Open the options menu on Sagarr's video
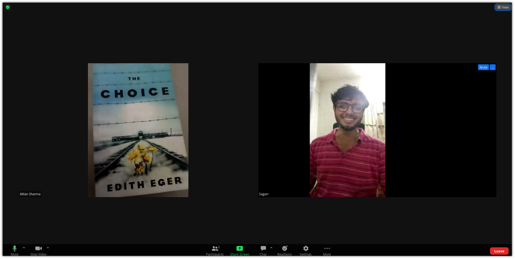 [492, 67]
